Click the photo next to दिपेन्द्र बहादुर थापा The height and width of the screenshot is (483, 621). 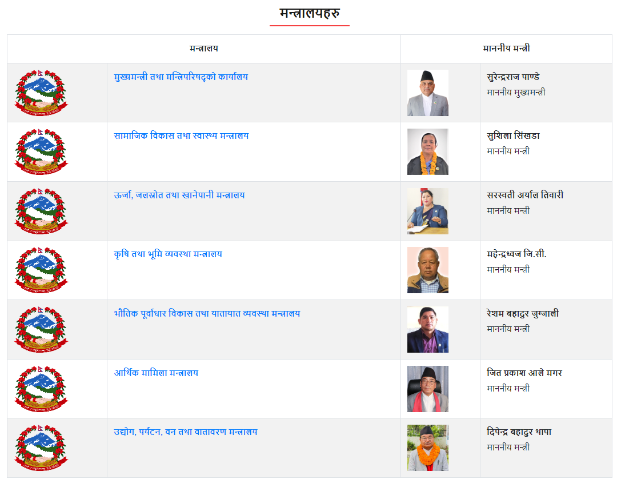[x=427, y=448]
